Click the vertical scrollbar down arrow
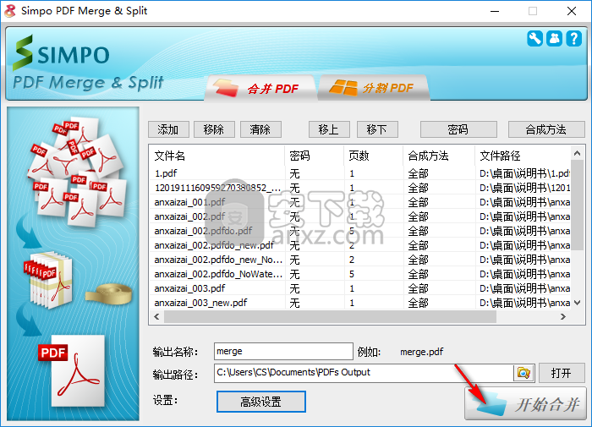Image resolution: width=592 pixels, height=427 pixels. coord(577,303)
